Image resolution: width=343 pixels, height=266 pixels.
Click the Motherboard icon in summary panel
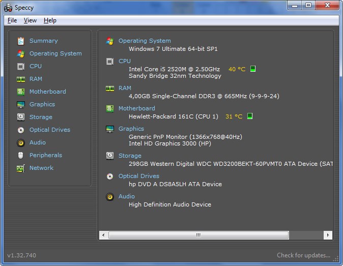pos(110,109)
